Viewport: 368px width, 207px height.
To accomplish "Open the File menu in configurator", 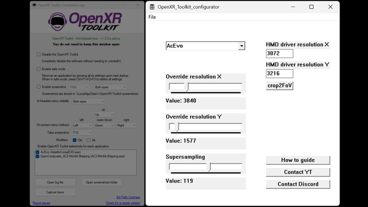I will pyautogui.click(x=152, y=17).
